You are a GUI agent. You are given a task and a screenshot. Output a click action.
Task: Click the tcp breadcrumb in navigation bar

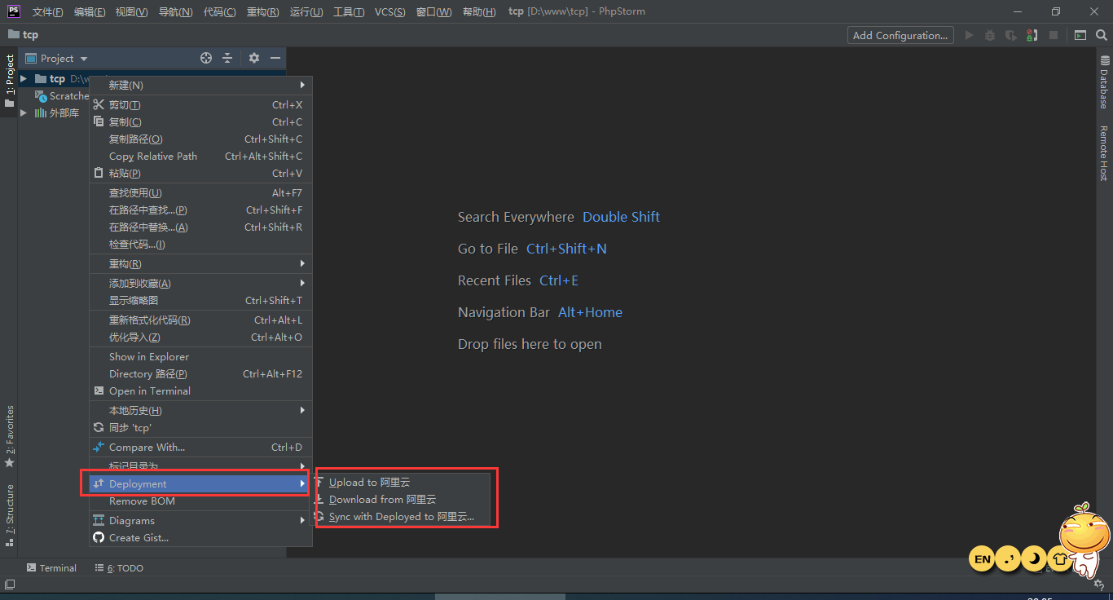pos(23,35)
